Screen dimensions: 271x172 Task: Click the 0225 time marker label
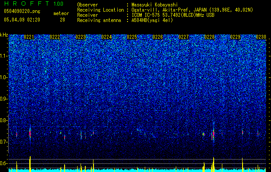point(132,37)
